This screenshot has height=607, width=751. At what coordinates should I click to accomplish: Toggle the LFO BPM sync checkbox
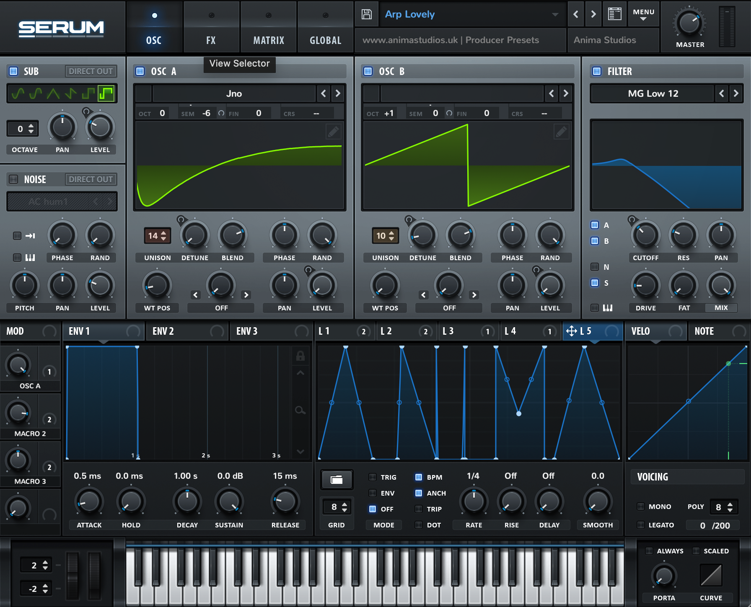tap(419, 477)
